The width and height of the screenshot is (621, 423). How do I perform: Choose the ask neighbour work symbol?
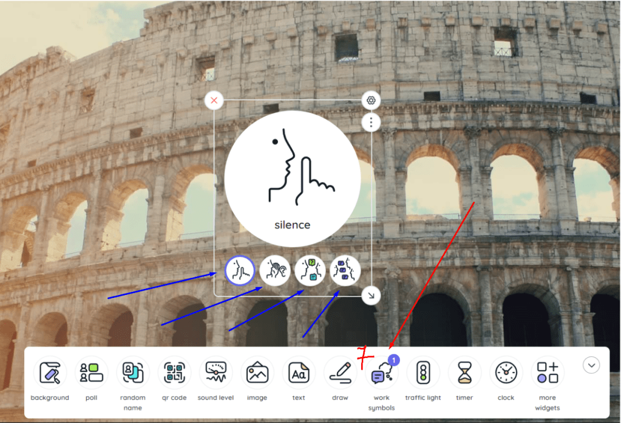[310, 271]
